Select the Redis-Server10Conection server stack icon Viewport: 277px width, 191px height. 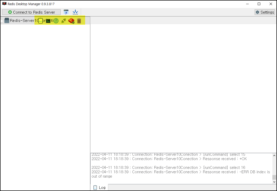[x=7, y=21]
